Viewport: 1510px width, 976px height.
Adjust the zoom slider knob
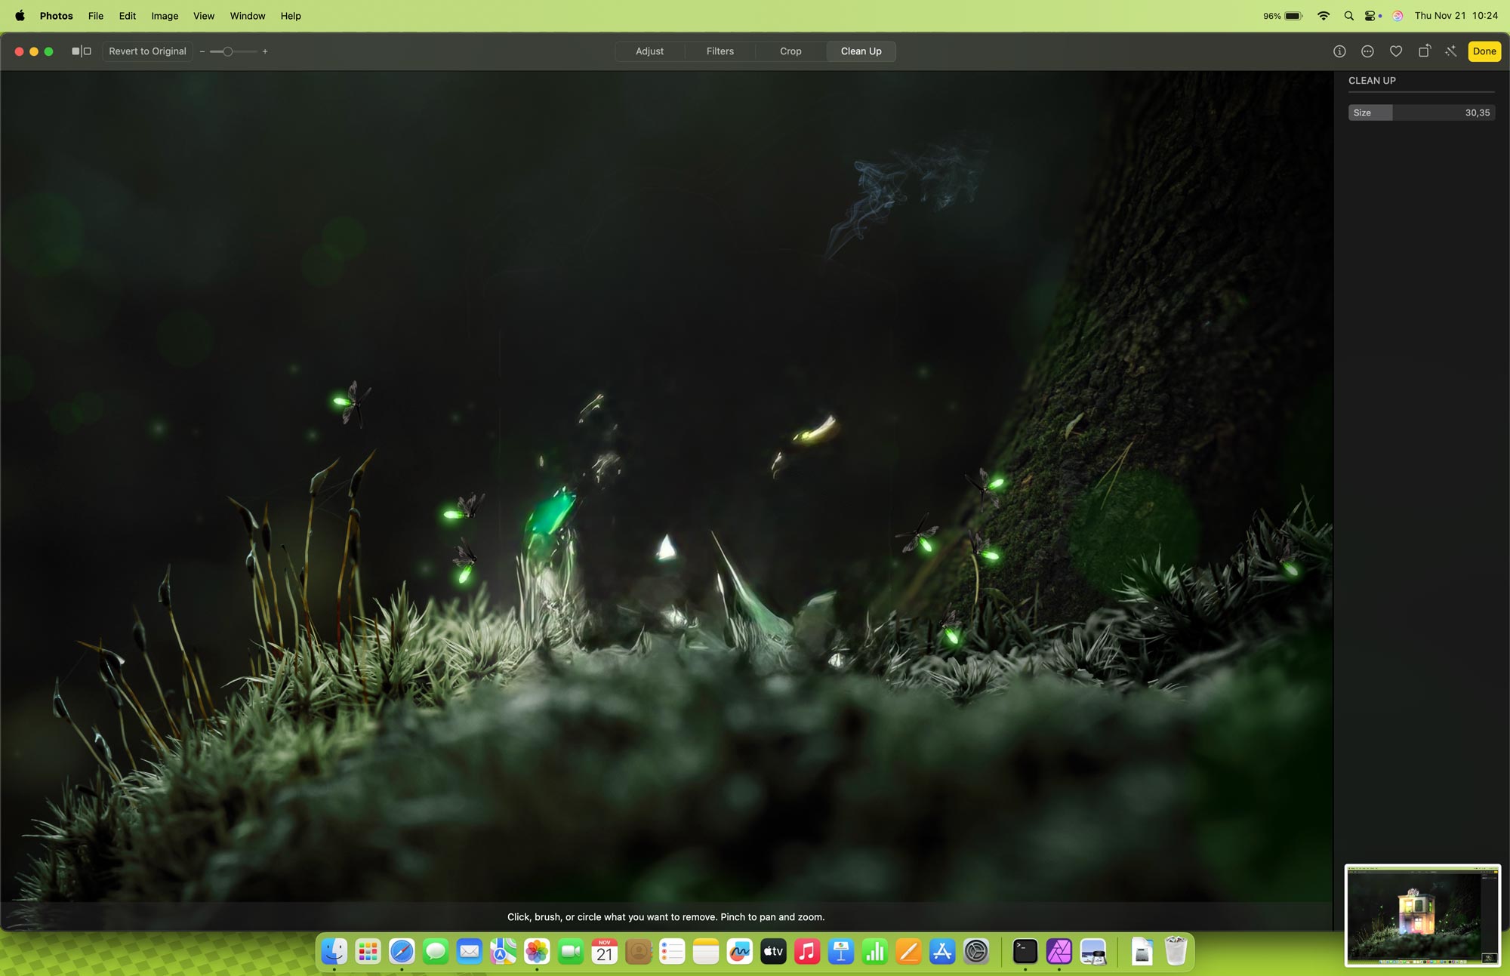click(227, 51)
